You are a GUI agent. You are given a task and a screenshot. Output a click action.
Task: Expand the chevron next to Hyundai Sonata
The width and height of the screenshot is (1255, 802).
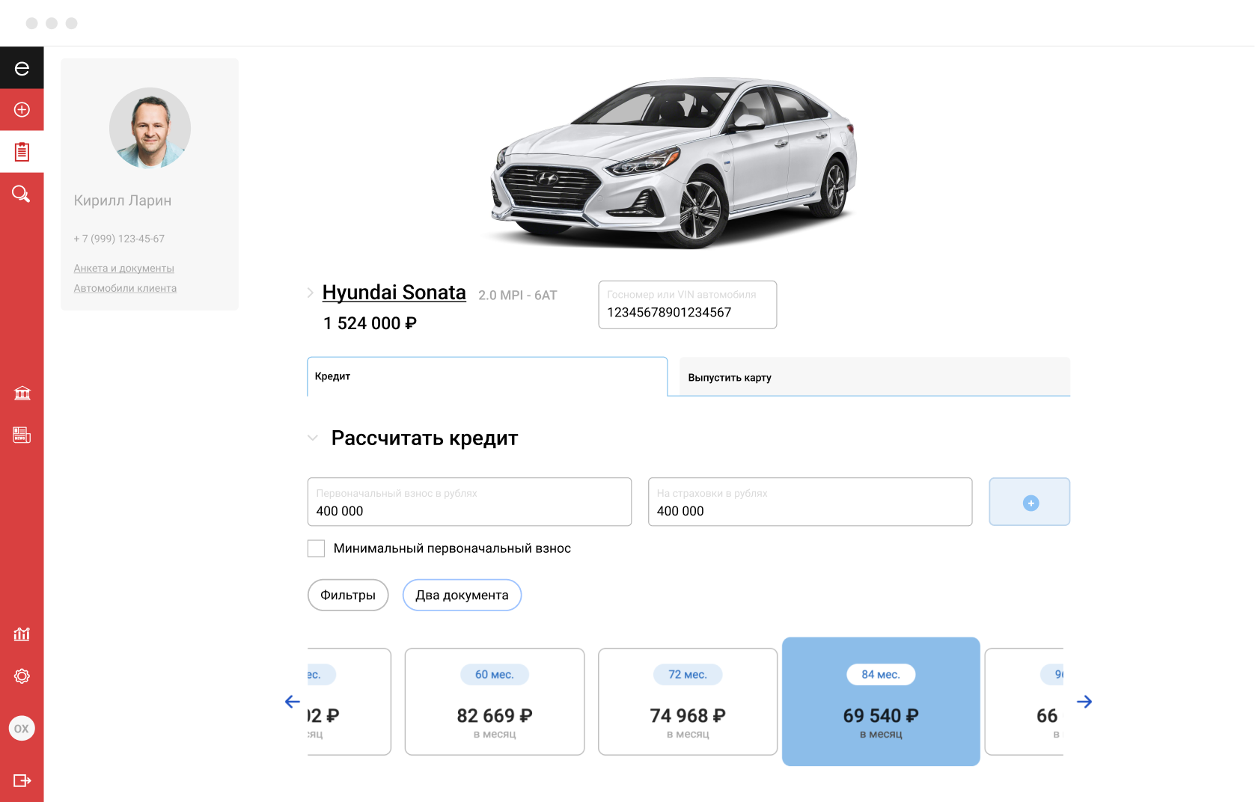(x=311, y=293)
